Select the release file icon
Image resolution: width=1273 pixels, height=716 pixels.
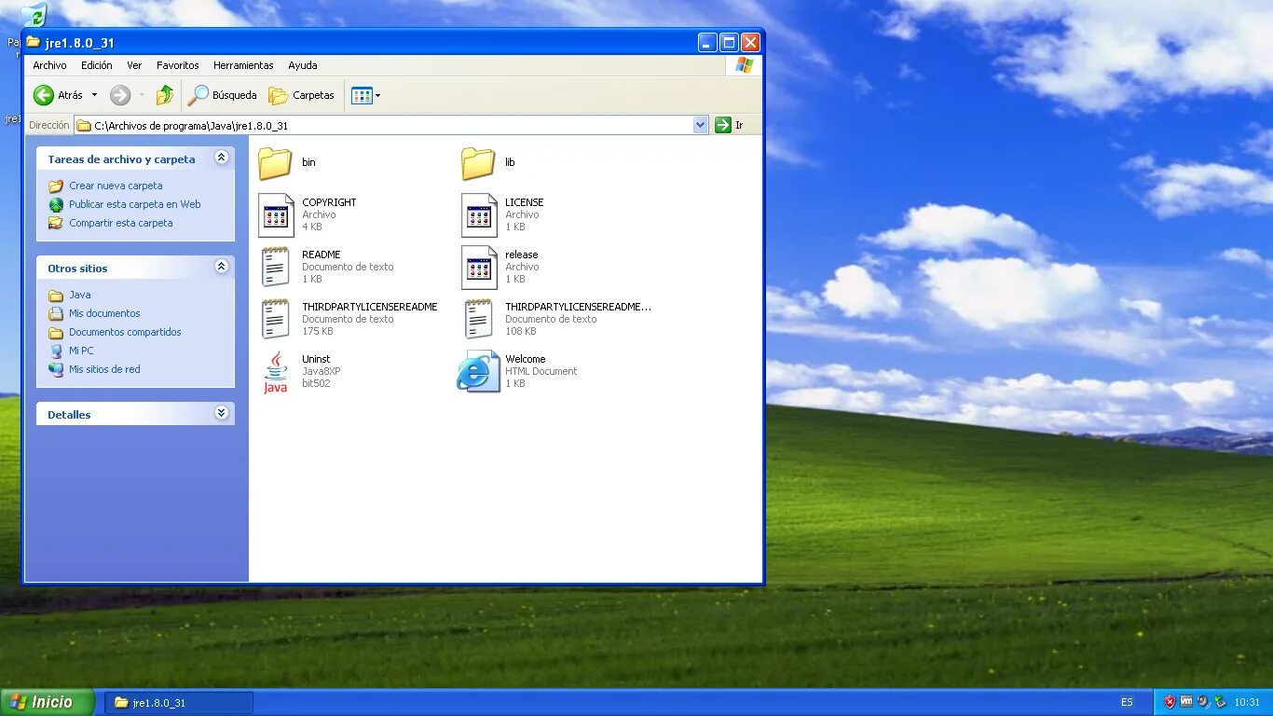click(479, 268)
